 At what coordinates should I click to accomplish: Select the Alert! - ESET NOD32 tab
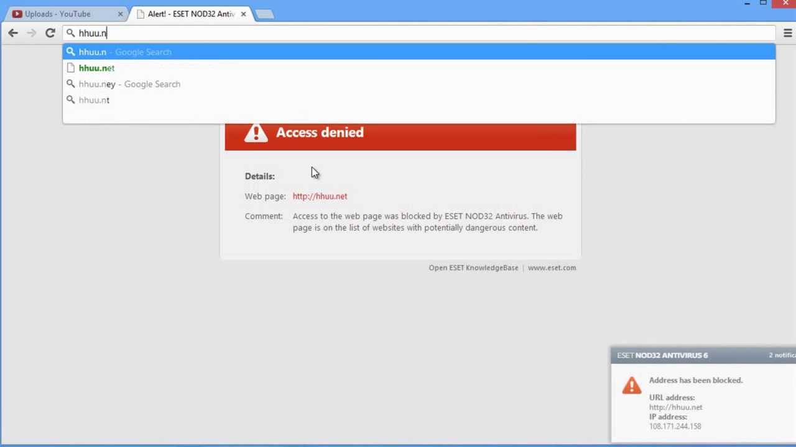tap(191, 14)
